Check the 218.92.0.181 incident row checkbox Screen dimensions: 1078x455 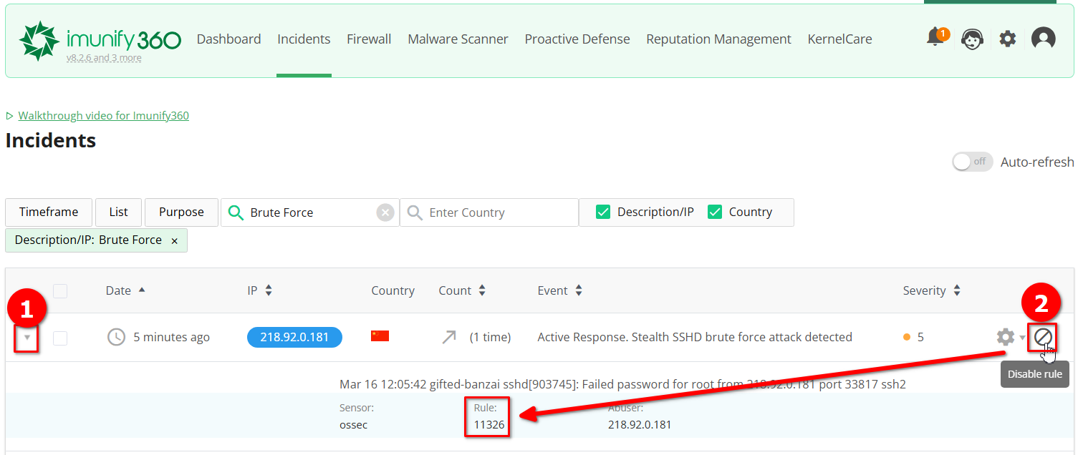tap(60, 338)
